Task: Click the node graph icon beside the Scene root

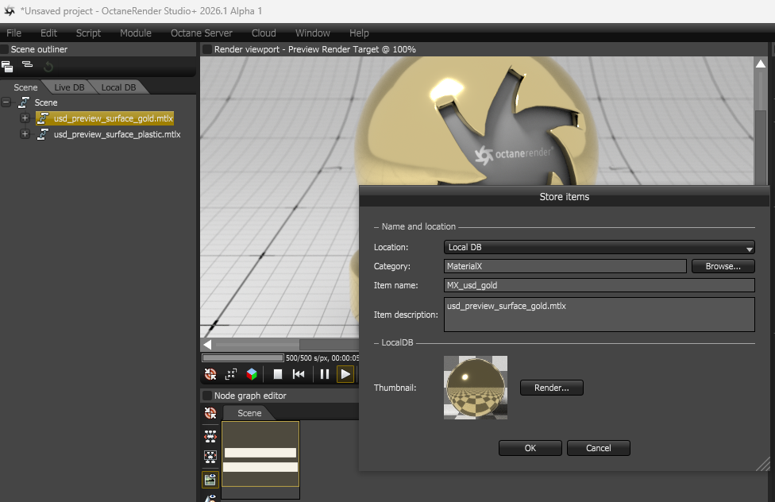Action: click(24, 102)
